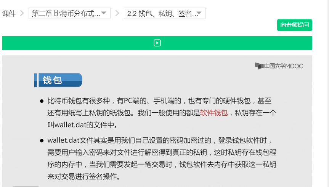Click the paragraph starting with 比特币钱包有很多种
The height and width of the screenshot is (187, 329).
click(x=162, y=113)
